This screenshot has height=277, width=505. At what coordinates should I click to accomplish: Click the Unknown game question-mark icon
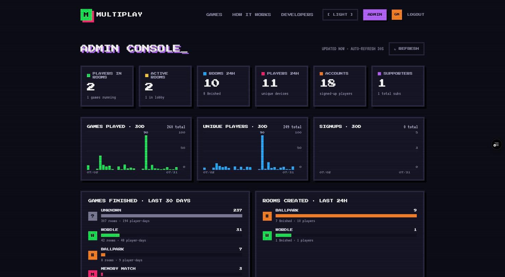pos(93,216)
